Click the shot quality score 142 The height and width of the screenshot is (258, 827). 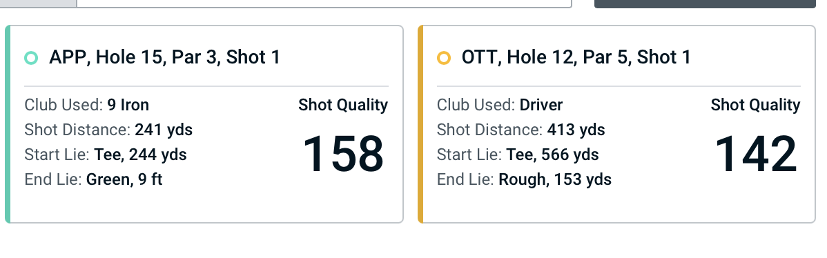pos(756,154)
